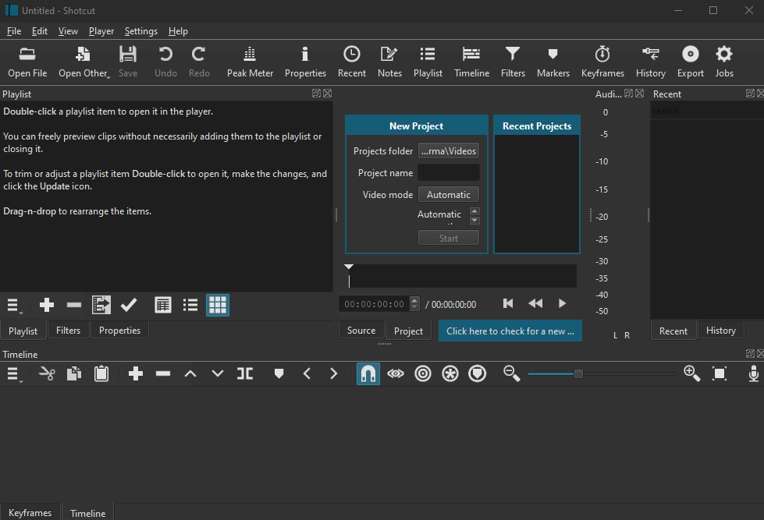Open the timeline hamburger menu
764x520 pixels.
13,373
